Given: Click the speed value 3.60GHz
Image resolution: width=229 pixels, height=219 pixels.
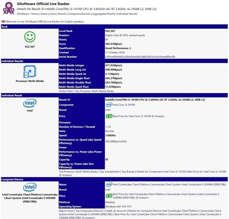Looking at the screenshot, I should click(x=110, y=135).
